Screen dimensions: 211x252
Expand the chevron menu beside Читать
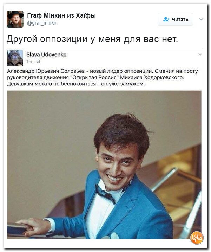click(202, 19)
